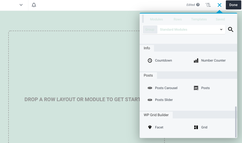Close the content panel with blue X
The height and width of the screenshot is (143, 242).
point(219,5)
